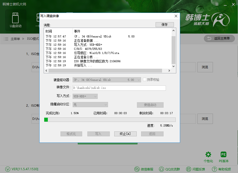Save the message log with 保存
Screen dimensions: 238x173
click(x=165, y=24)
